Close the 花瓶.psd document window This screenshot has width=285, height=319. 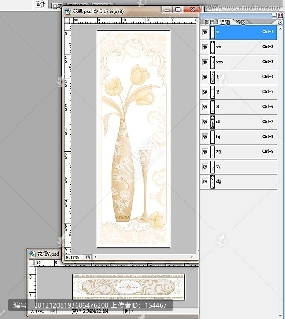coord(192,10)
